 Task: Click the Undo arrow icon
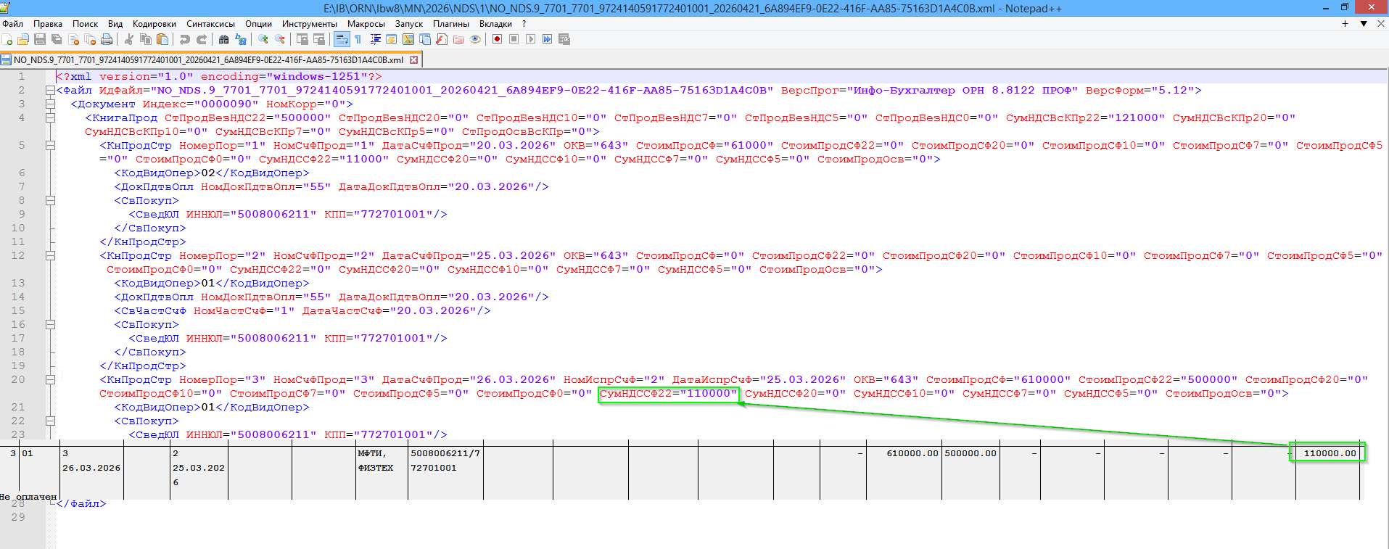click(185, 39)
